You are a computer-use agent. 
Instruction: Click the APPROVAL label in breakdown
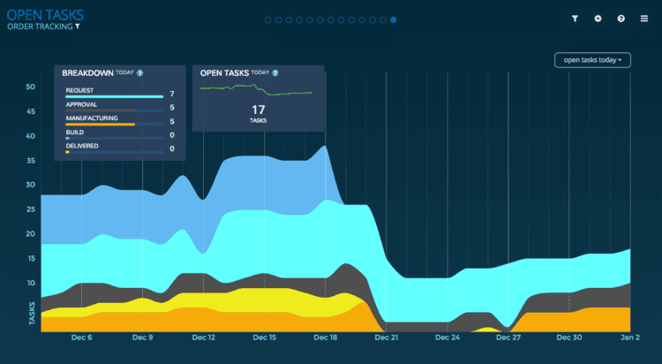(x=81, y=104)
